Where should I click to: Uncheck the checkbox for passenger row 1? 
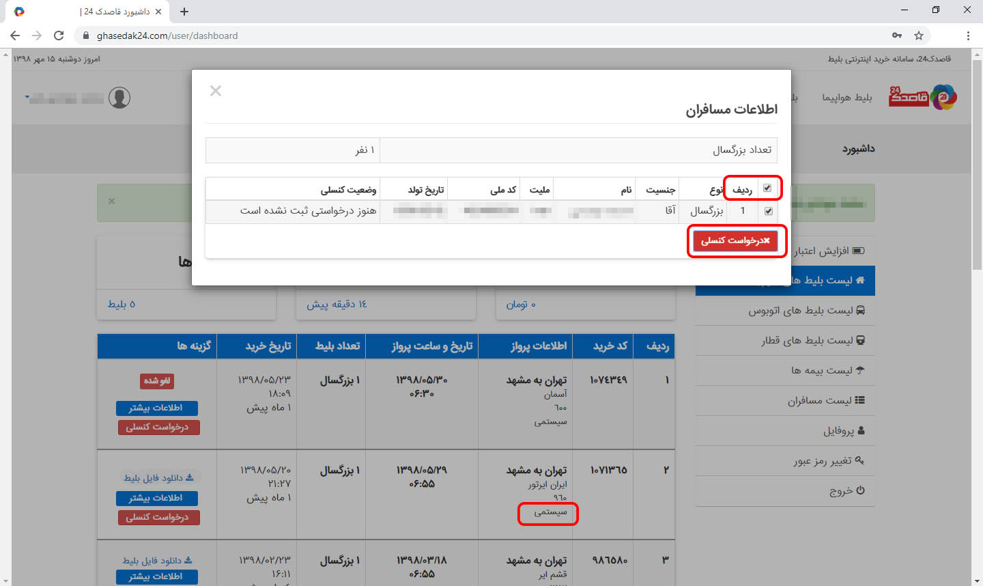tap(769, 211)
